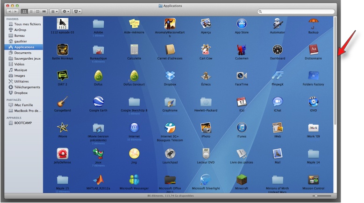Select the iChat app icon

pos(278,102)
